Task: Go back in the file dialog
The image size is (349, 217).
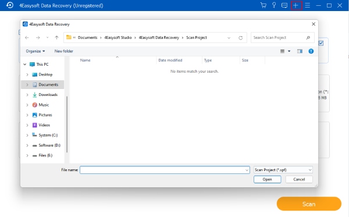Action: pyautogui.click(x=27, y=38)
